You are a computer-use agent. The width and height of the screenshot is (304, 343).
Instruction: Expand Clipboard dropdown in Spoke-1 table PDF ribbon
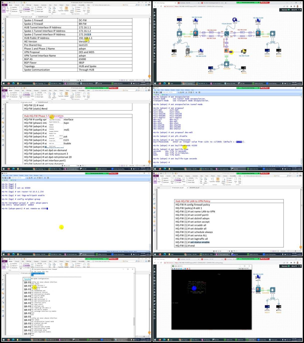point(14,9)
